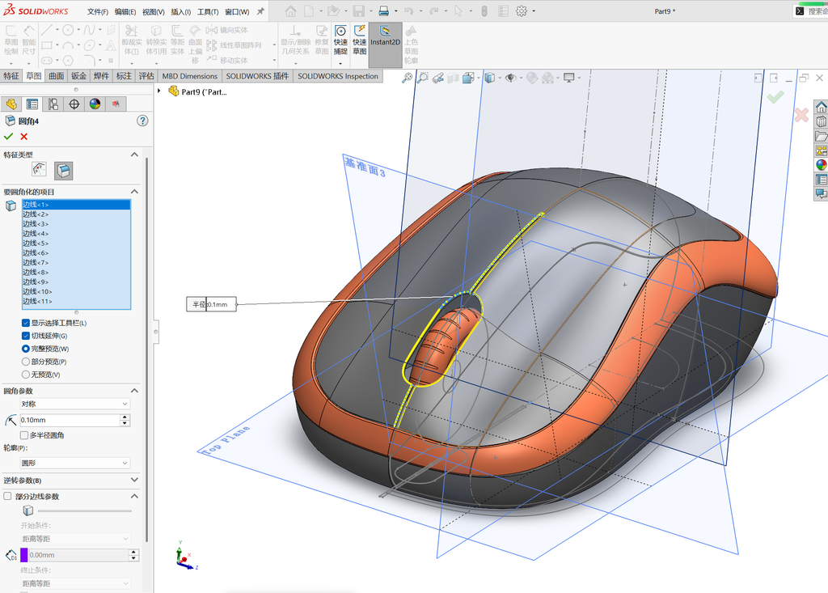The height and width of the screenshot is (593, 828).
Task: Open the View Settings monitor icon
Action: tap(568, 78)
